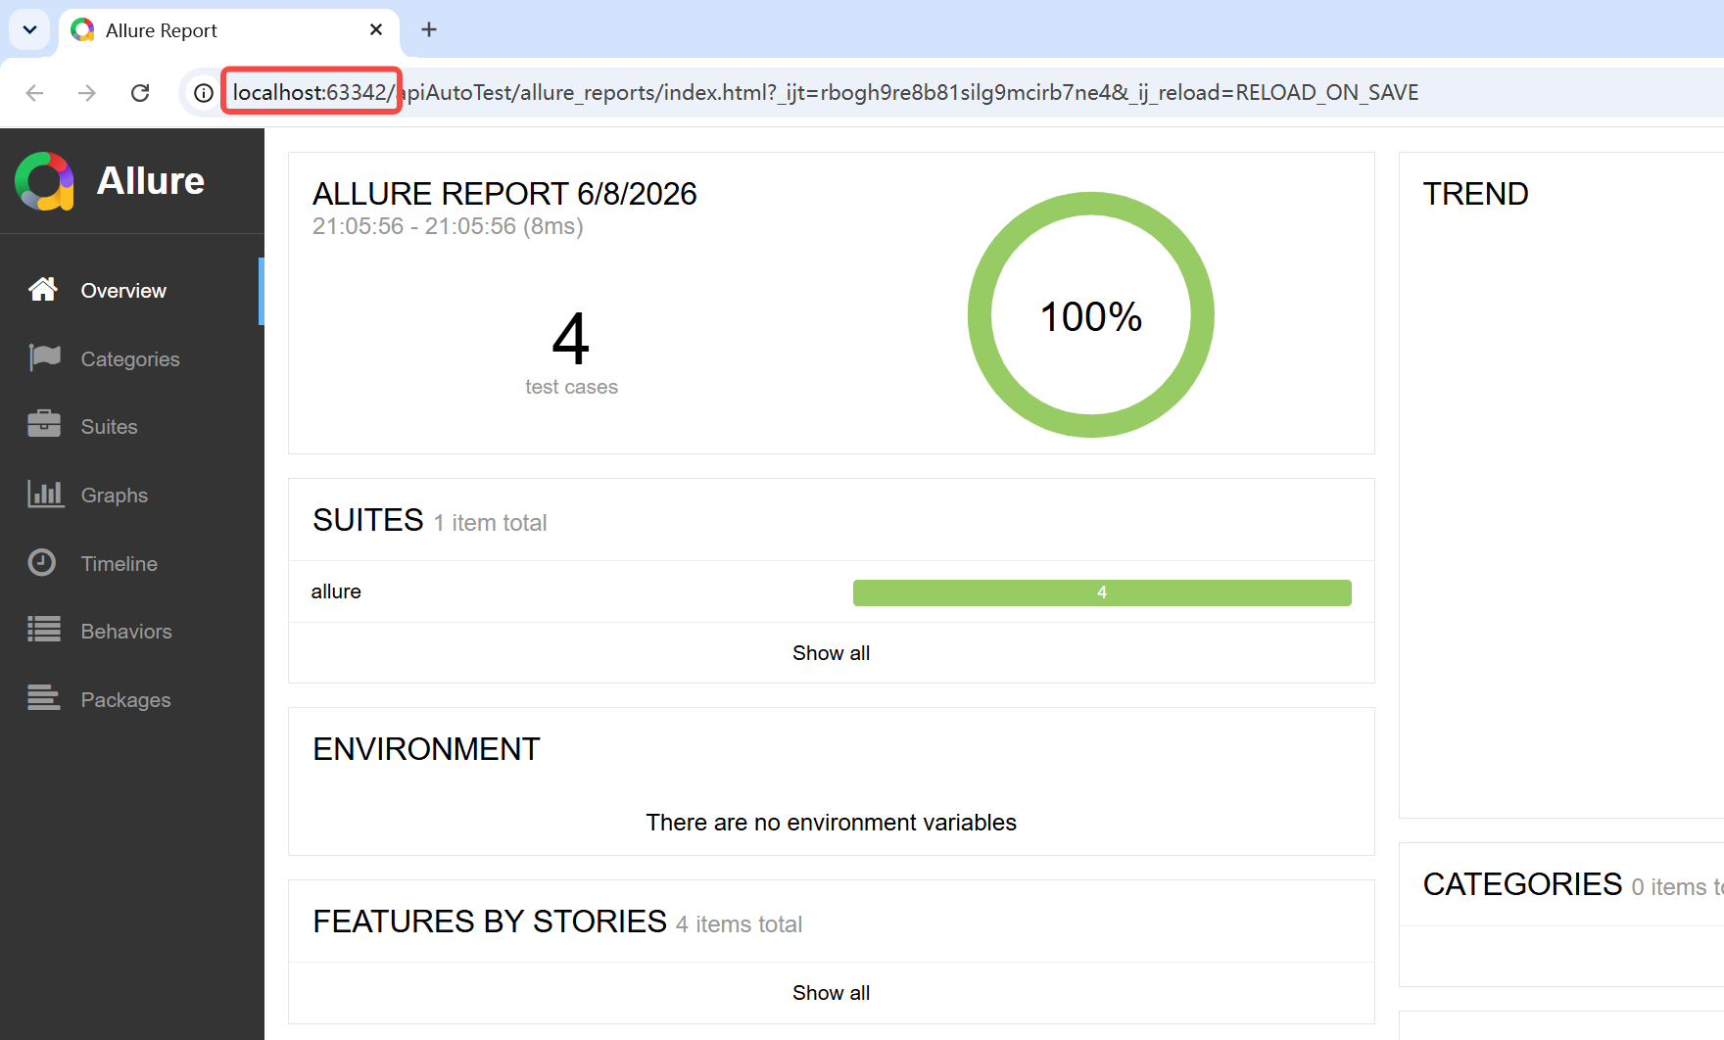
Task: Reload the page in browser
Action: click(140, 93)
